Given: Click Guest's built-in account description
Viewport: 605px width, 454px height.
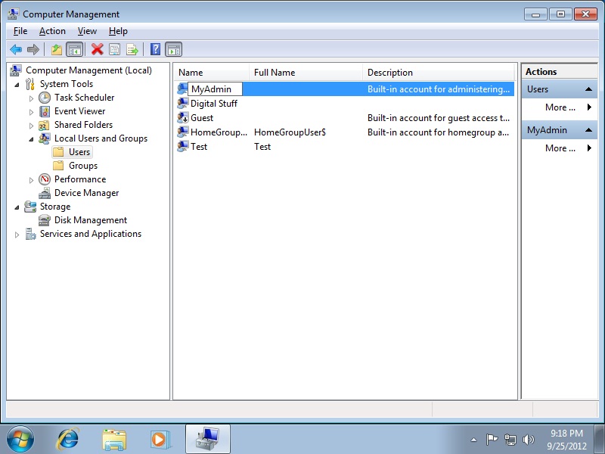Looking at the screenshot, I should (x=439, y=118).
